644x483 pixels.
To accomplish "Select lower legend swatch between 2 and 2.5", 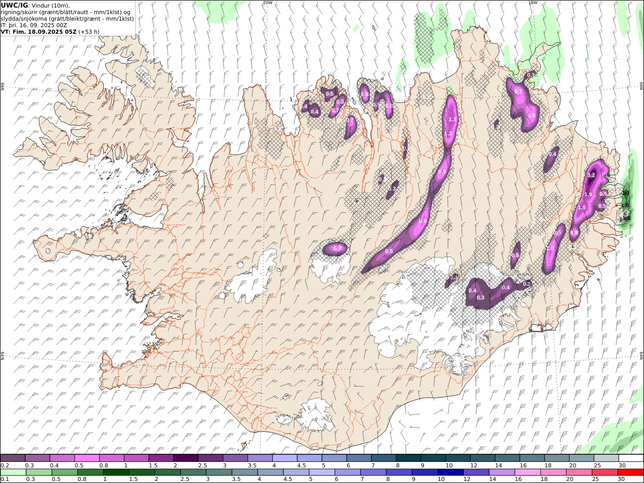I will pos(168,472).
